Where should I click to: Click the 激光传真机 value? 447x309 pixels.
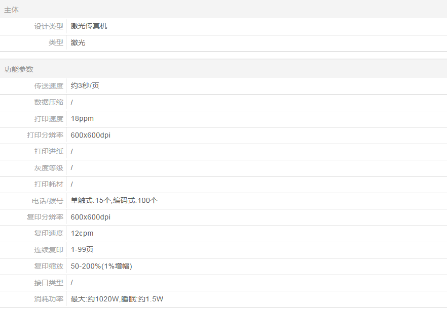click(89, 26)
